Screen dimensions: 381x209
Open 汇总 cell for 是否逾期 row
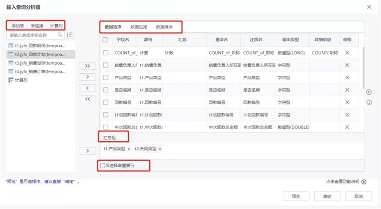tap(184, 90)
